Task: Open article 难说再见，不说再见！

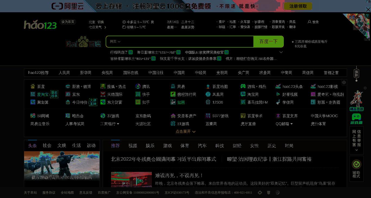Action: click(x=179, y=175)
